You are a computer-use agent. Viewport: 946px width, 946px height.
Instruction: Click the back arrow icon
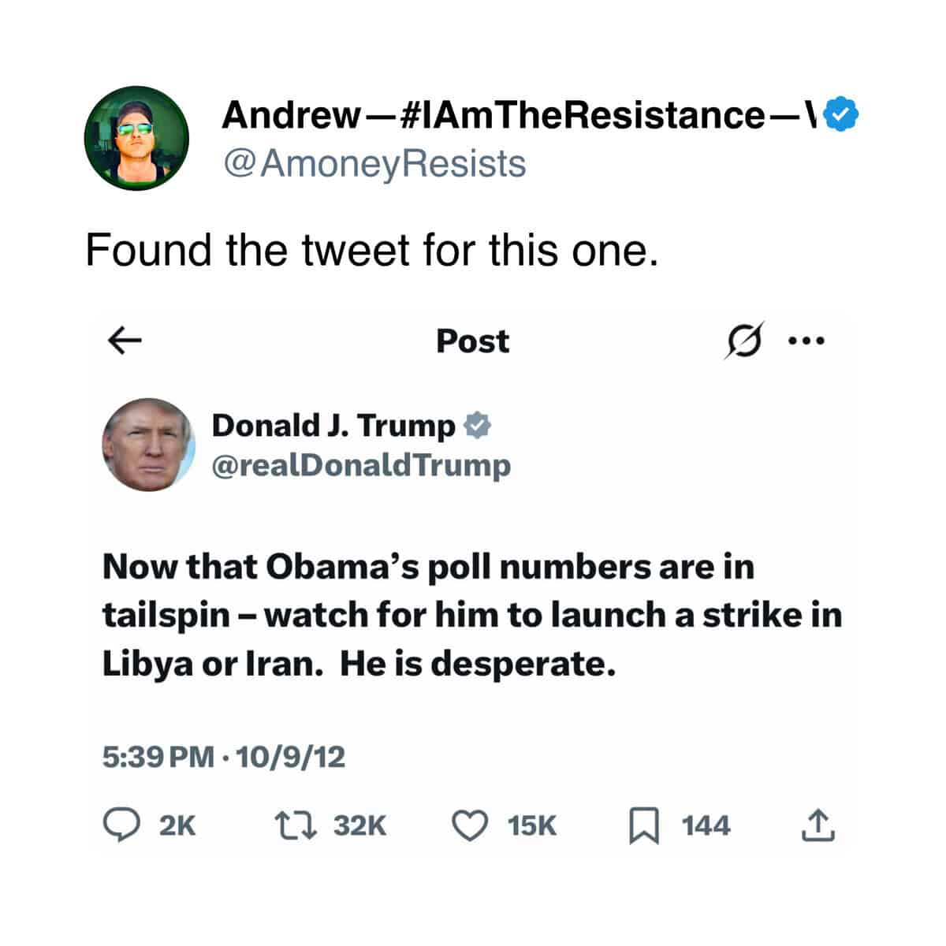click(125, 341)
